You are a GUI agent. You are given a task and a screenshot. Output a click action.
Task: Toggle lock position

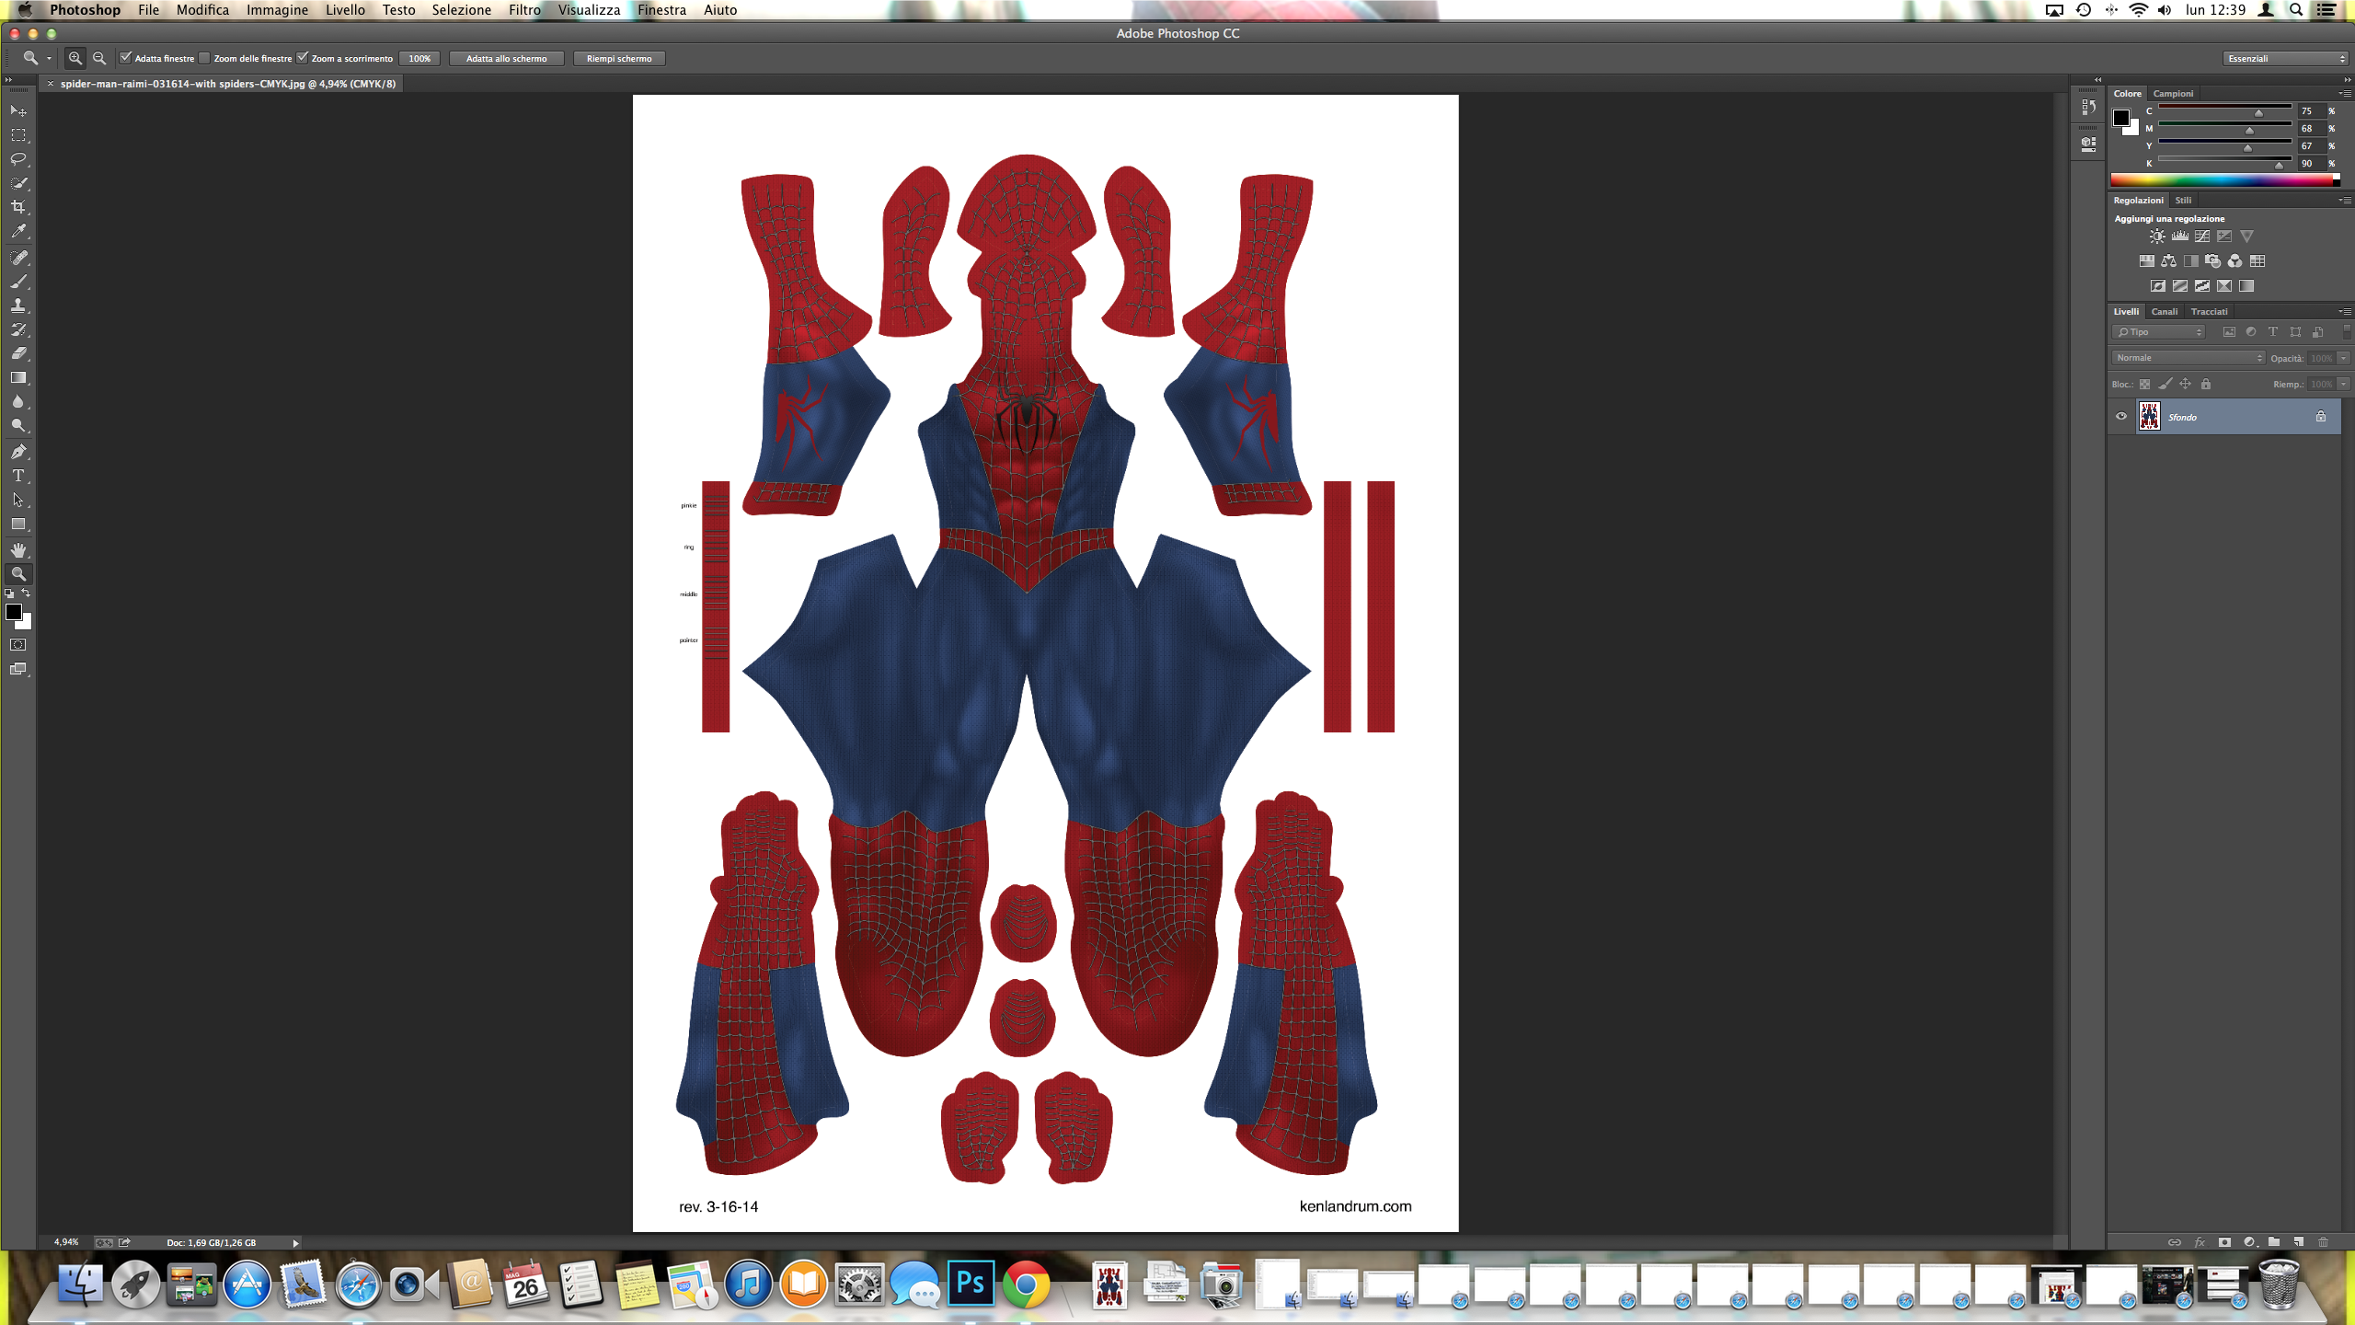[2185, 385]
